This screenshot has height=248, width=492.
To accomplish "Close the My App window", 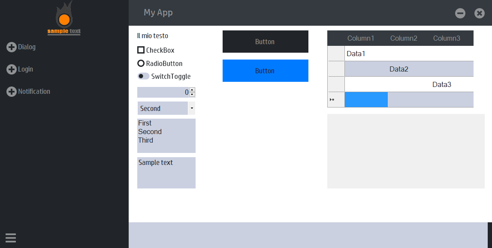I will (x=480, y=13).
